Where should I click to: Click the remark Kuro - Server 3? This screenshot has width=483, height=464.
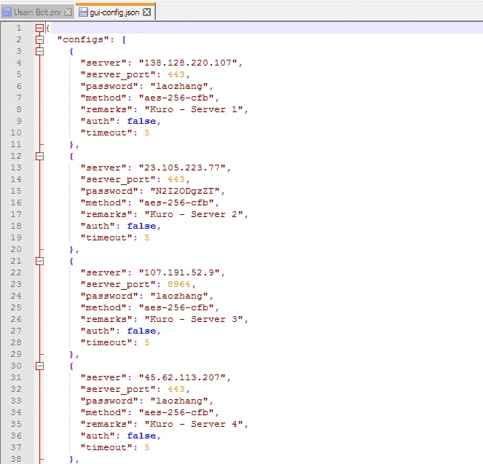coord(194,319)
